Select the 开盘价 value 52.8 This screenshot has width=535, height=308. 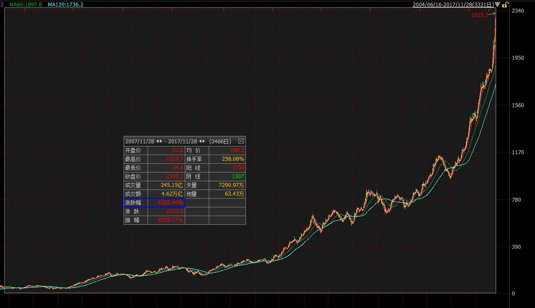click(x=177, y=150)
